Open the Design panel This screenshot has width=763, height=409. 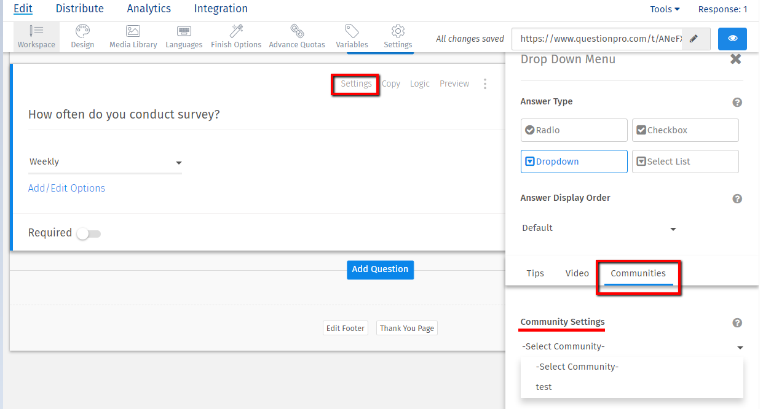pyautogui.click(x=82, y=37)
